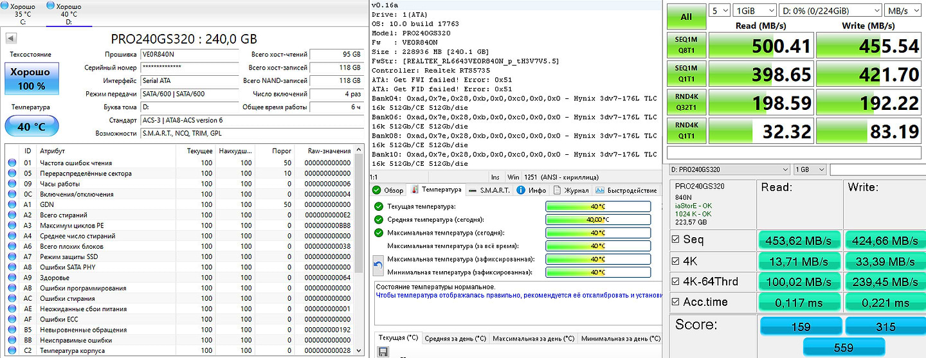Click the blue info icon on Инфо tab
Viewport: 926px width, 358px height.
[522, 190]
